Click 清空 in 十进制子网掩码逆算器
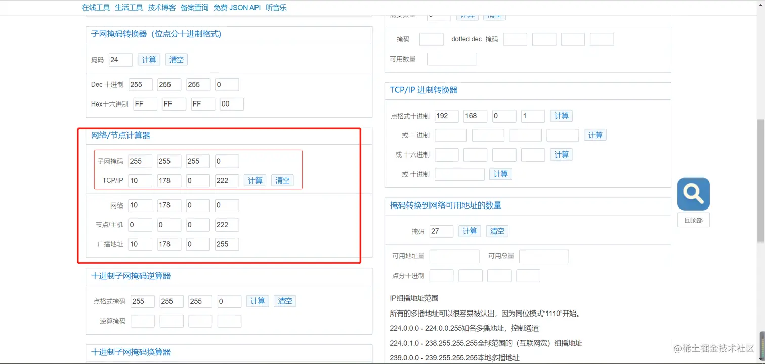Image resolution: width=765 pixels, height=364 pixels. (285, 301)
